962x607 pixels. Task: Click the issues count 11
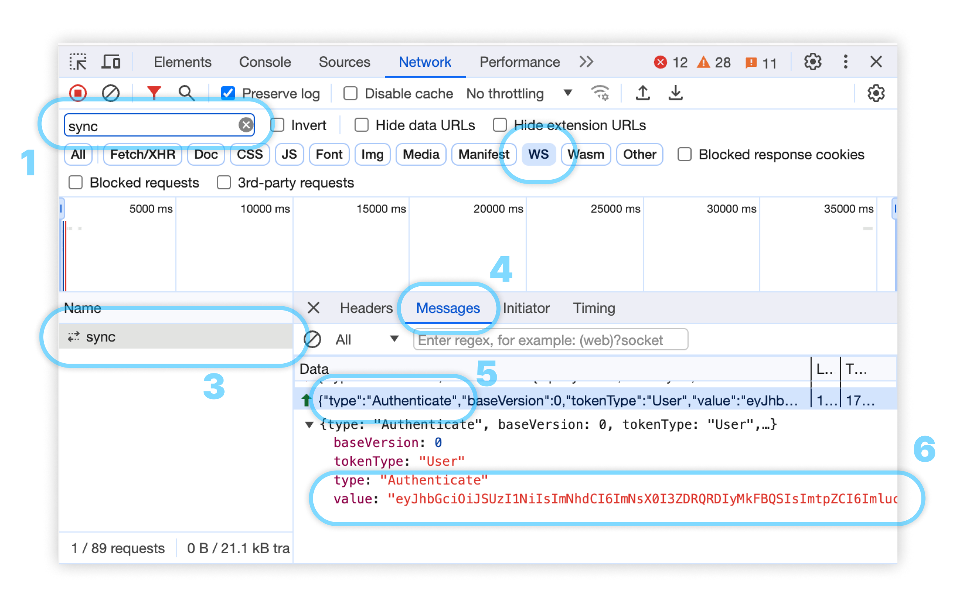click(x=761, y=63)
